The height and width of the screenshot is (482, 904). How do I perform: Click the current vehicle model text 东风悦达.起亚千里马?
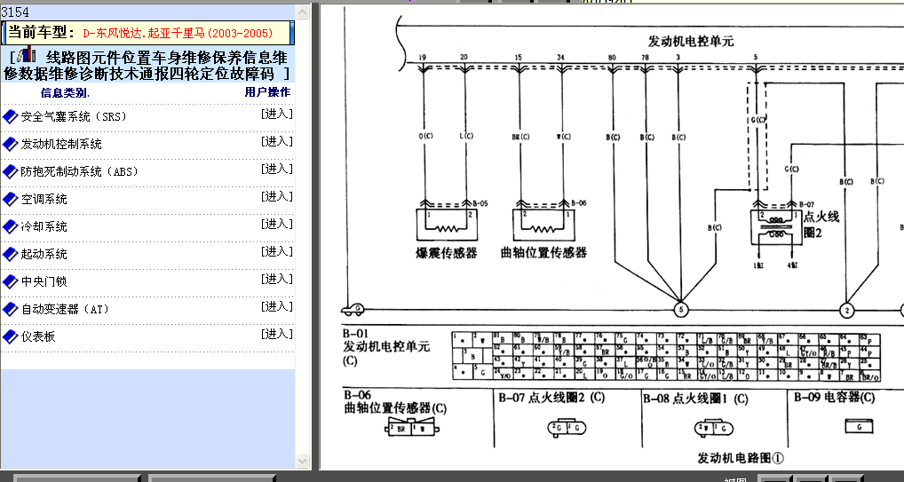point(178,34)
